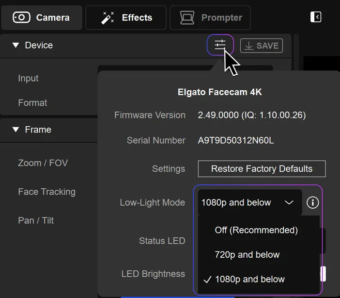
Task: Click the Prompter laptop icon
Action: (187, 18)
